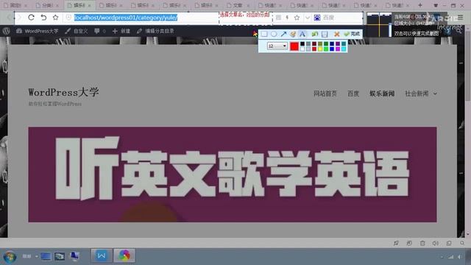Pick the black color swatch

point(302,44)
